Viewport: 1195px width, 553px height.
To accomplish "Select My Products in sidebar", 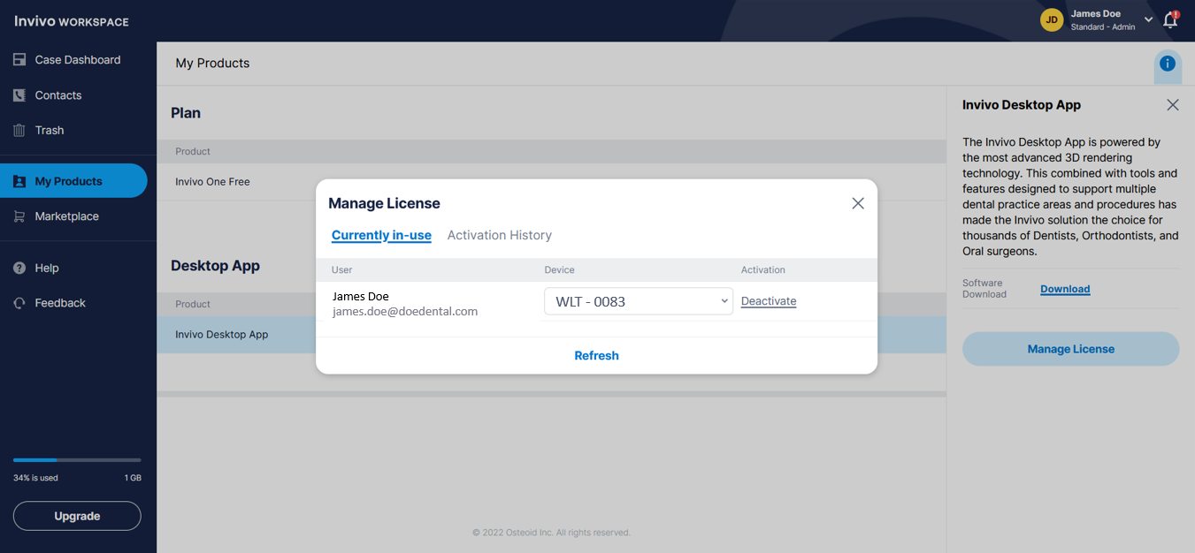I will 73,181.
